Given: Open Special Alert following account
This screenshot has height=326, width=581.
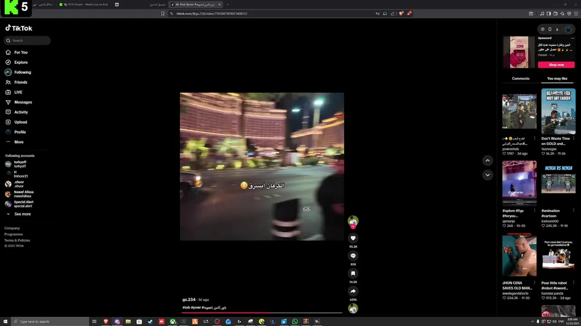Looking at the screenshot, I should coord(23,204).
